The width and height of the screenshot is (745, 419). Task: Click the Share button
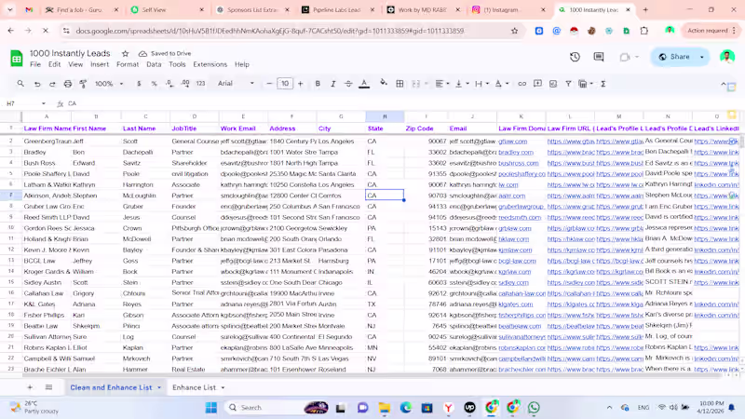(x=674, y=57)
